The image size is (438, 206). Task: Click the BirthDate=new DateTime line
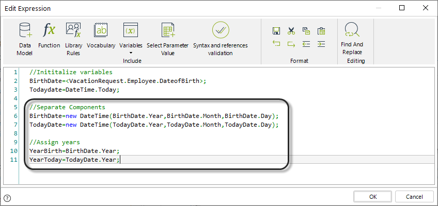click(154, 116)
